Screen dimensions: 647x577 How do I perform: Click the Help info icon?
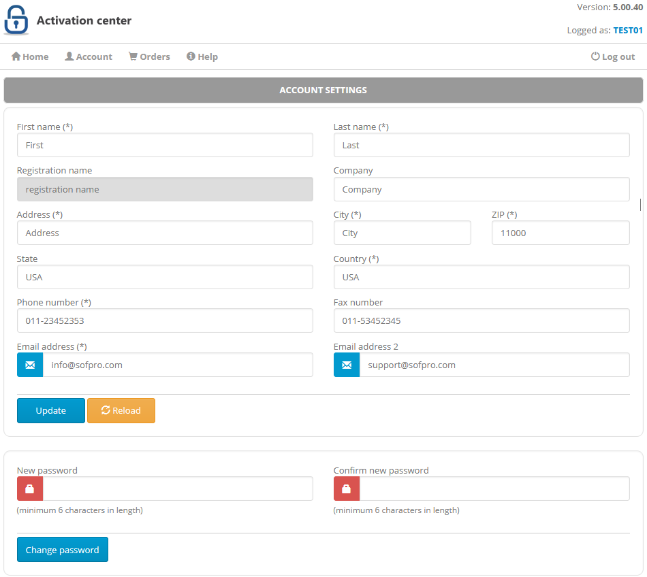(x=191, y=56)
